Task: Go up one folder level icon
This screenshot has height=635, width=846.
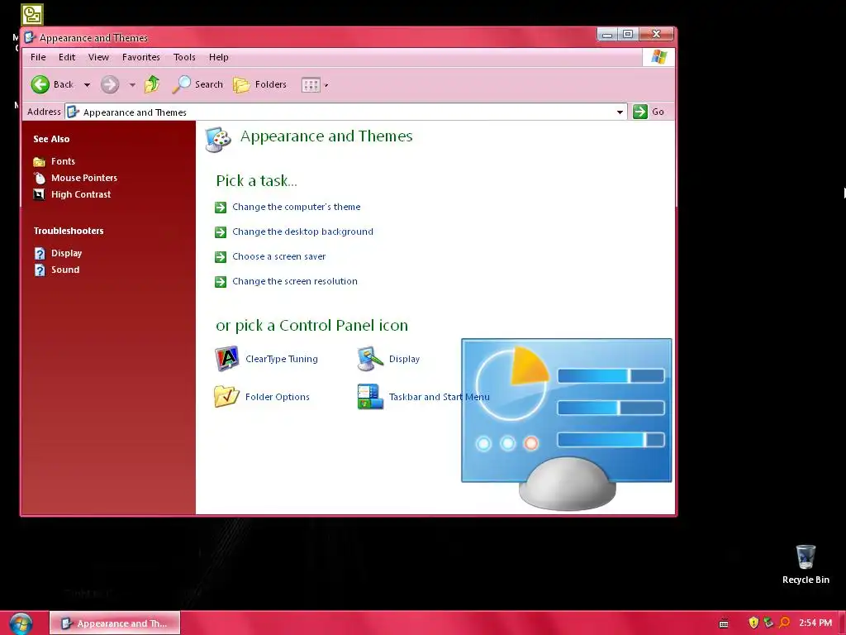Action: 152,84
